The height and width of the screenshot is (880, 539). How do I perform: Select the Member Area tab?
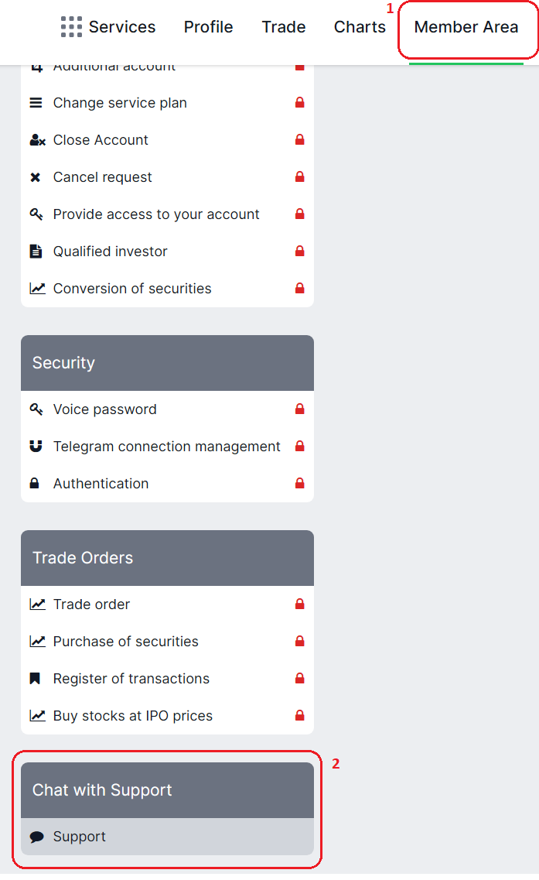[x=466, y=27]
